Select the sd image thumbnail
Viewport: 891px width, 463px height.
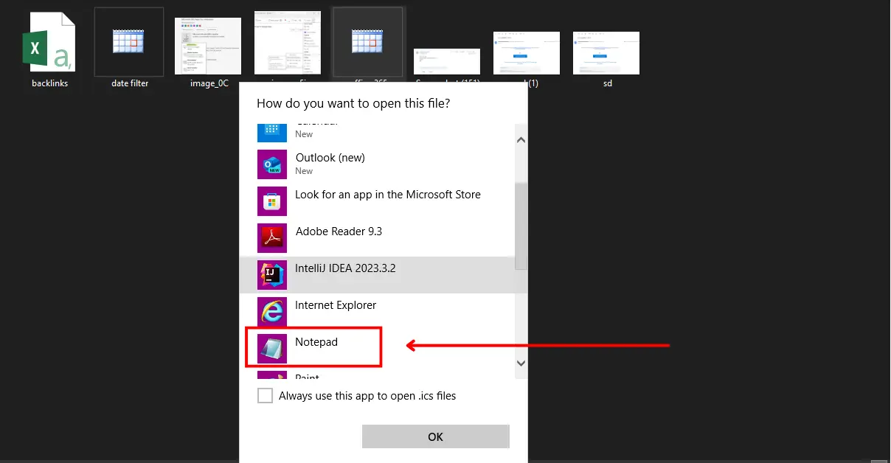[606, 53]
